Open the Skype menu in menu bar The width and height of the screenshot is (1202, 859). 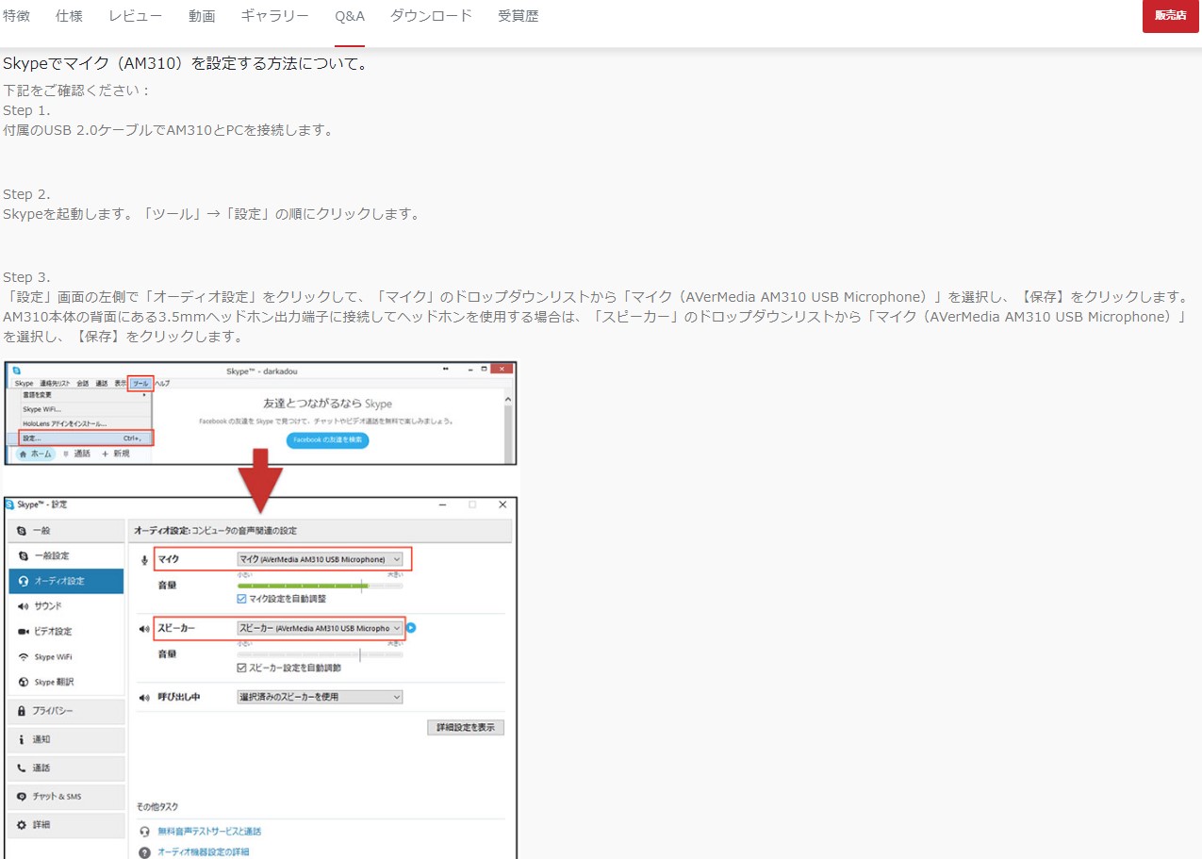coord(24,384)
